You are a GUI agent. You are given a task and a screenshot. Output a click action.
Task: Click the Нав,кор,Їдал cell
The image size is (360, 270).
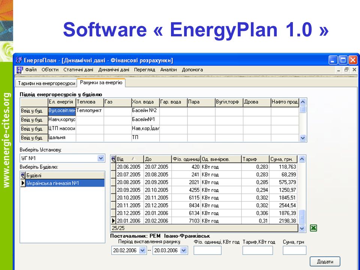point(145,129)
